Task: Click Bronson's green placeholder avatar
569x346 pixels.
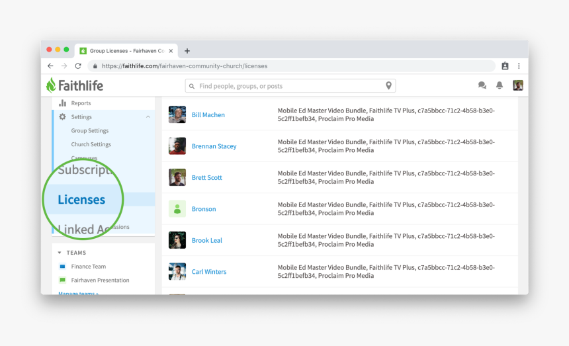Action: pos(177,209)
